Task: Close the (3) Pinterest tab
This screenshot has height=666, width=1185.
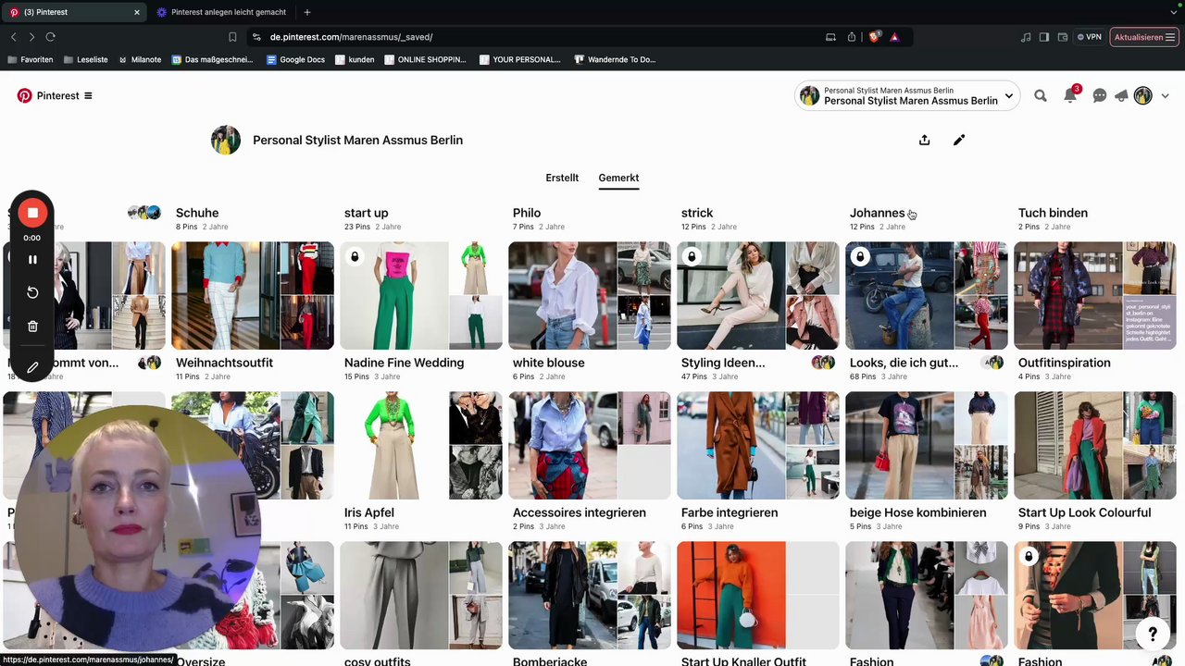Action: pos(137,12)
